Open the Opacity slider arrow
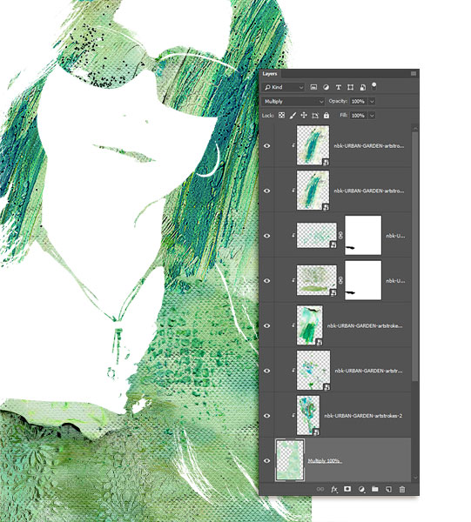Screen dimensions: 471x522 click(372, 101)
